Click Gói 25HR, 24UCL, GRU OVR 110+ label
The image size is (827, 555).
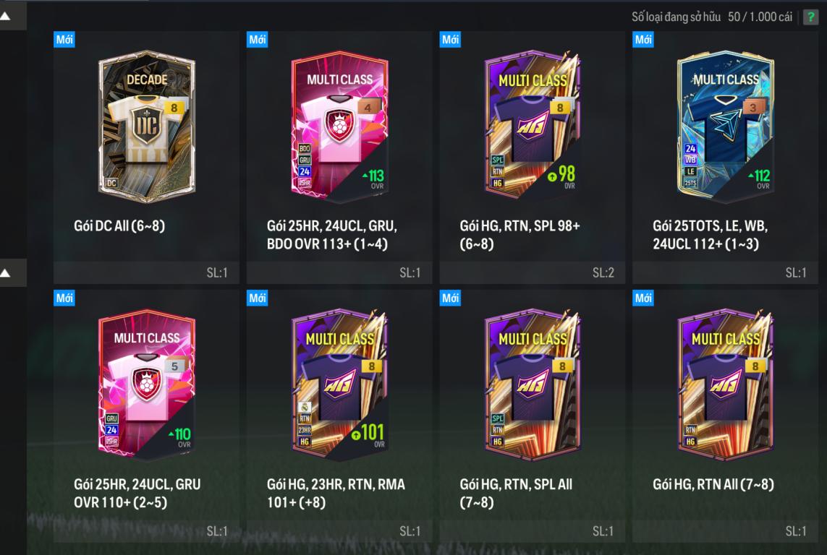(137, 494)
